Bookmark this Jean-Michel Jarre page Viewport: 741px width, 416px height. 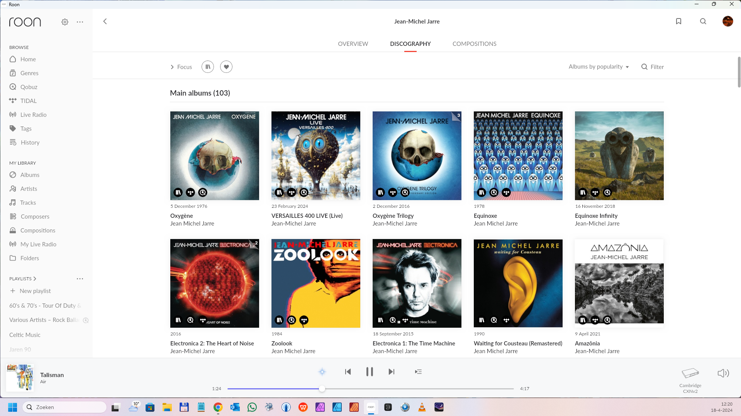tap(678, 21)
